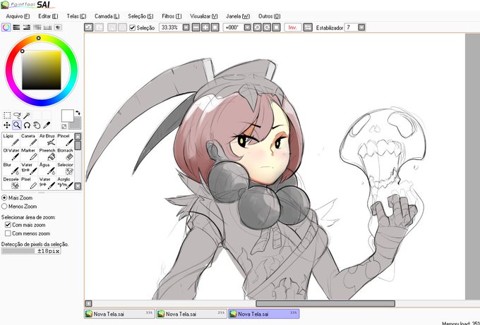Choose the Marker brush
Image resolution: width=480 pixels, height=325 pixels.
click(x=29, y=154)
